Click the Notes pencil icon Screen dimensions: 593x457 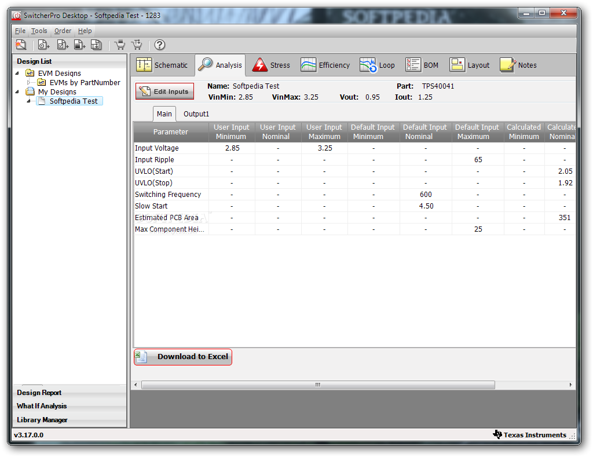507,65
